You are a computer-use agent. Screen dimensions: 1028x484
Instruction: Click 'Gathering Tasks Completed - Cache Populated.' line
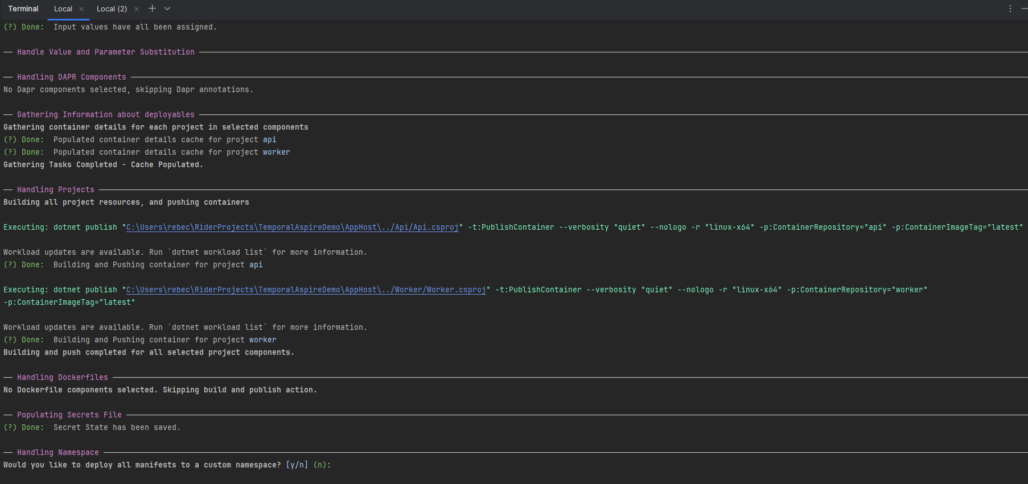[103, 164]
